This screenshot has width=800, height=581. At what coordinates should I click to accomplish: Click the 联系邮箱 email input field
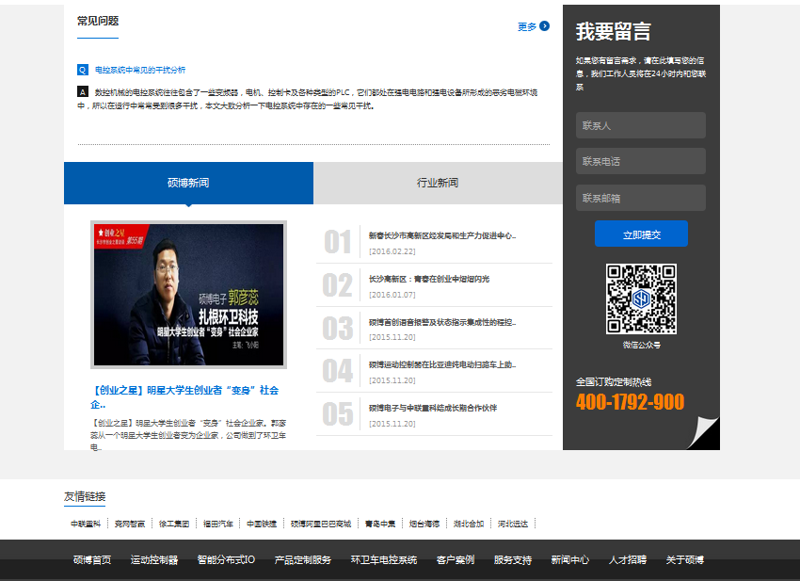coord(640,197)
